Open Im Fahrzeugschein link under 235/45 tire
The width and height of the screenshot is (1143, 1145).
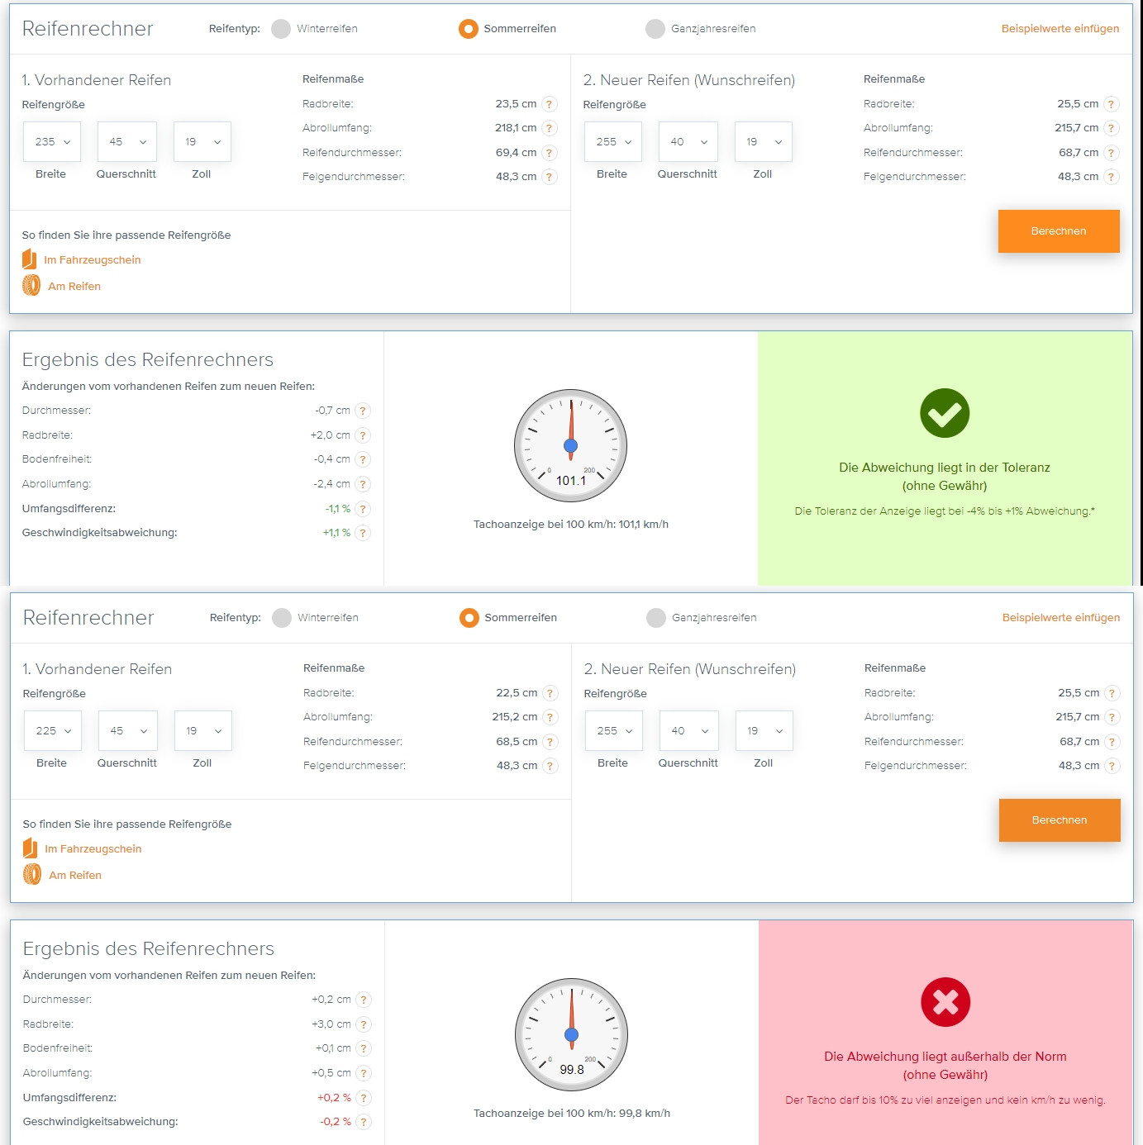click(x=92, y=260)
